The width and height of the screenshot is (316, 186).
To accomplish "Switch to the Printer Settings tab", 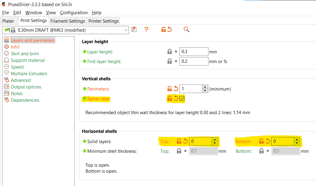I will (104, 21).
